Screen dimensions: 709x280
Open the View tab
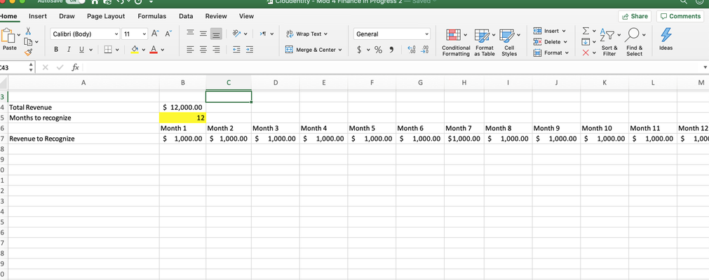coord(246,16)
